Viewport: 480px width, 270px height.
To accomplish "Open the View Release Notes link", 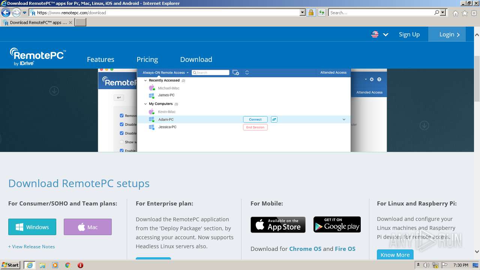I will point(31,246).
